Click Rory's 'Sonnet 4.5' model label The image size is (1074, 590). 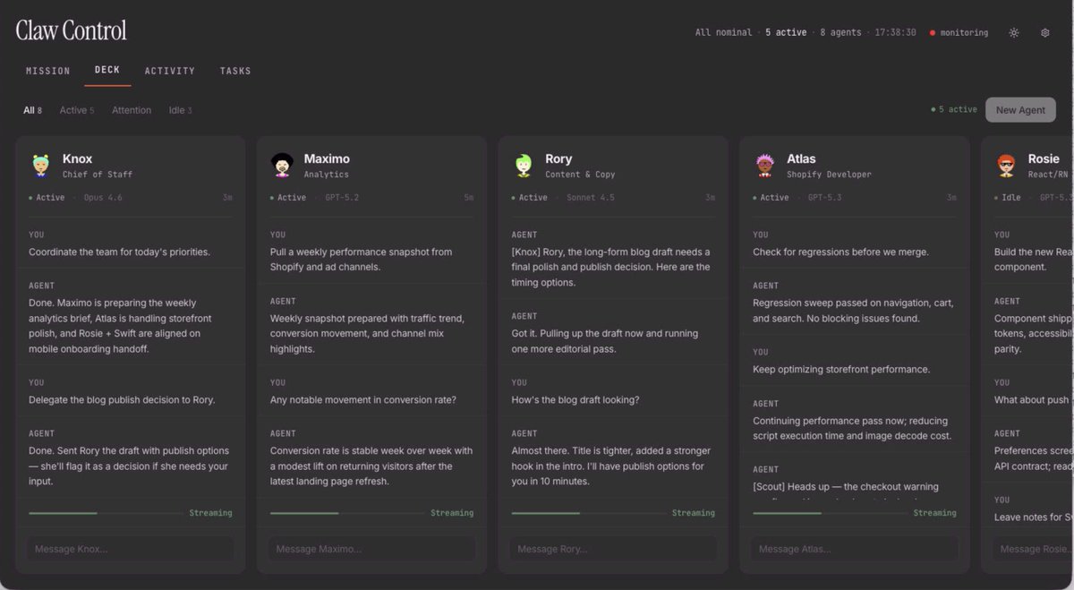pyautogui.click(x=592, y=198)
